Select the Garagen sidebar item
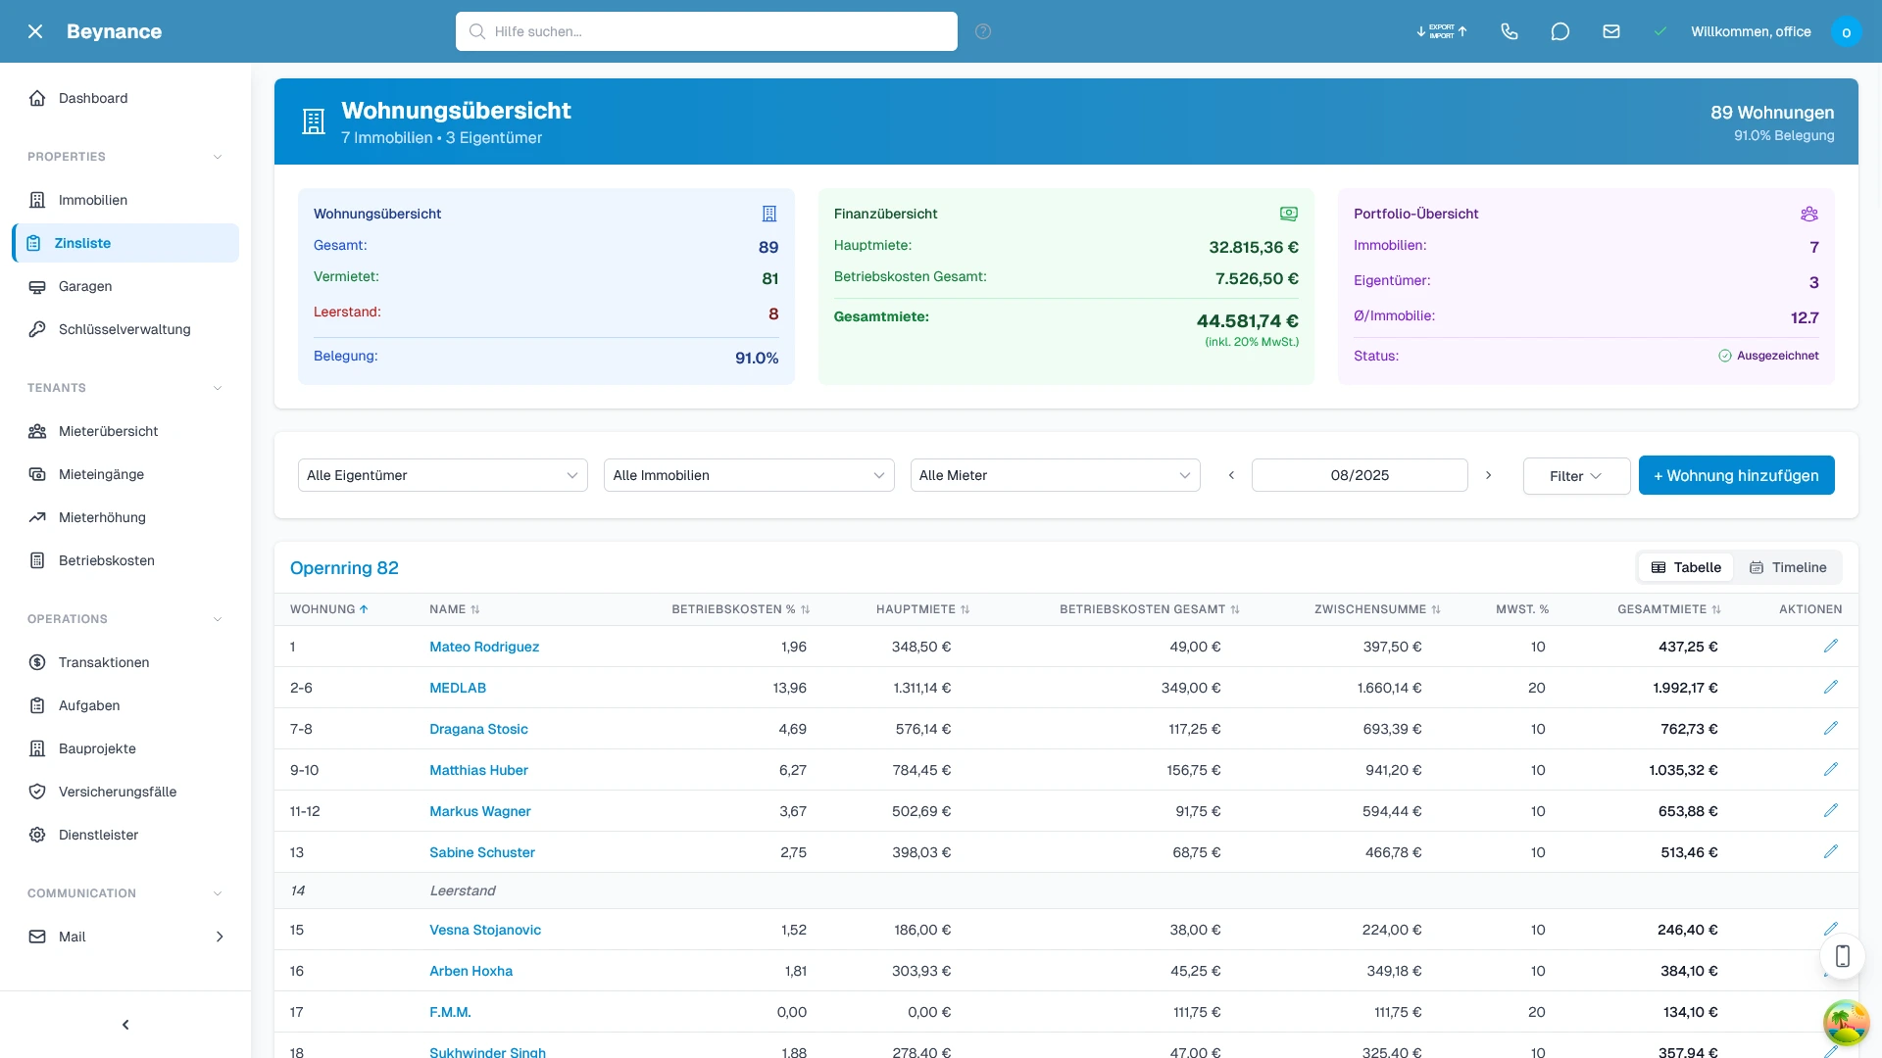 click(84, 286)
